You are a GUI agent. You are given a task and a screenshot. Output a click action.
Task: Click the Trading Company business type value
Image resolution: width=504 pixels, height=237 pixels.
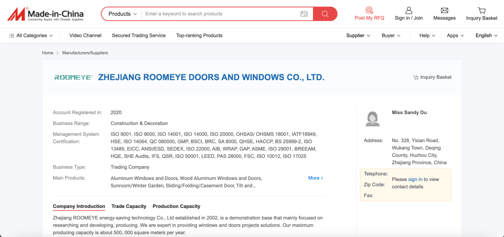point(130,167)
